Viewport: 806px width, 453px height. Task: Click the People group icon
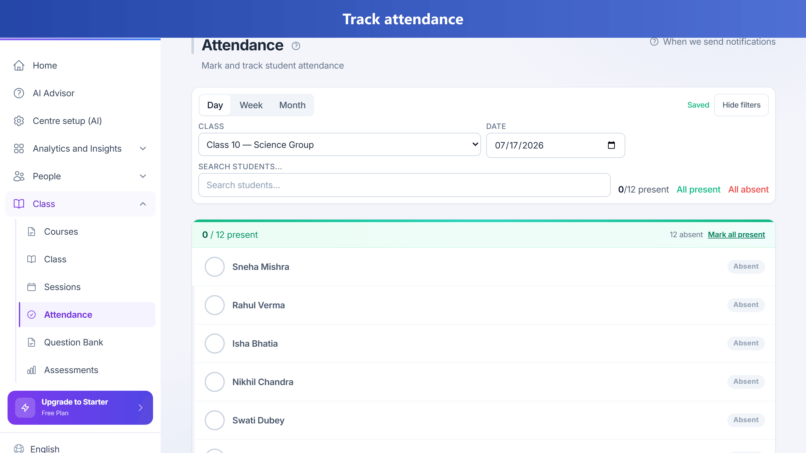(x=19, y=176)
